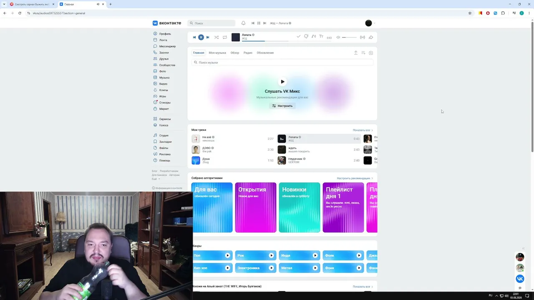Create a new playlist with add-list icon

pyautogui.click(x=363, y=53)
